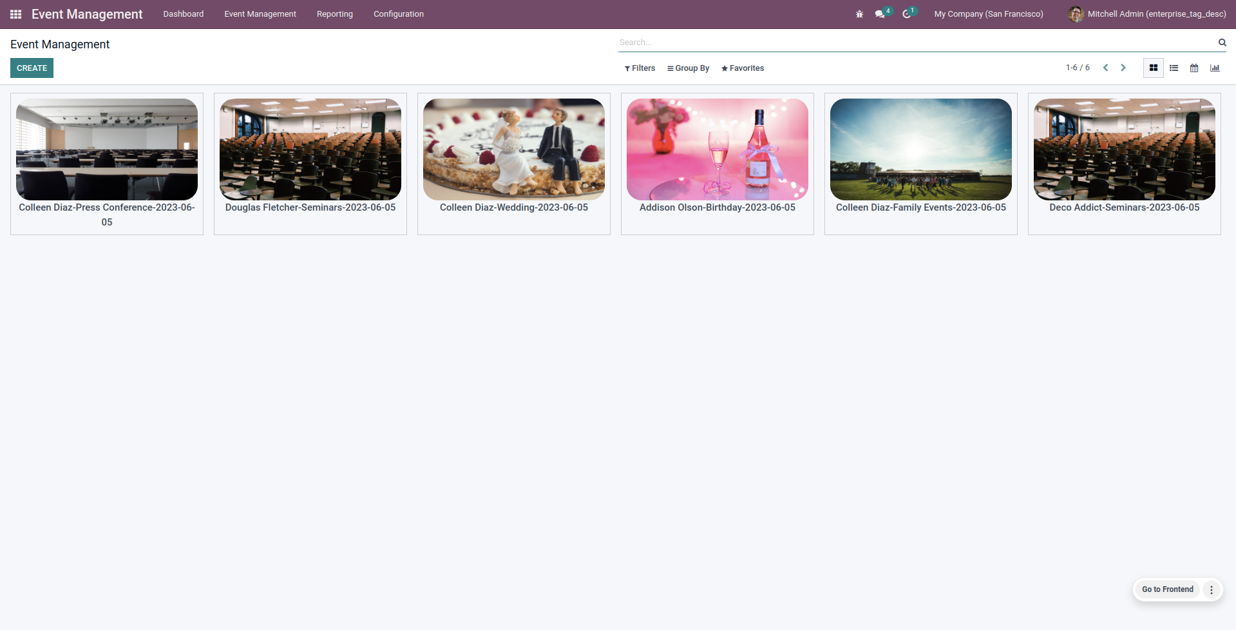Click title 'Douglas Fletcher-Seminars-2023-06-05'
This screenshot has width=1236, height=630.
[310, 207]
